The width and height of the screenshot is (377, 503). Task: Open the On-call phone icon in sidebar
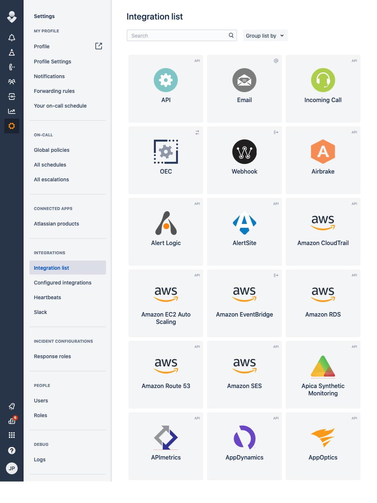[x=11, y=67]
